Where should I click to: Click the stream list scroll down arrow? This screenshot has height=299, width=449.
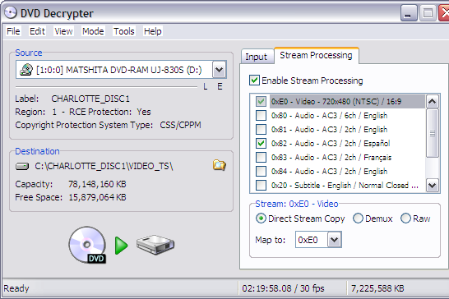pos(432,185)
